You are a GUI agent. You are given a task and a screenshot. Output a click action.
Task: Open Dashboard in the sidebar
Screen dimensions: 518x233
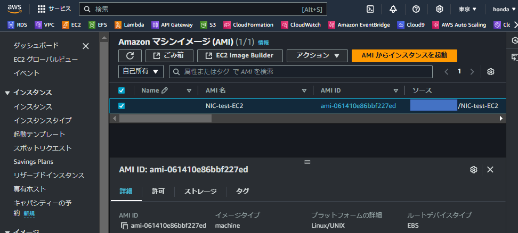[36, 45]
